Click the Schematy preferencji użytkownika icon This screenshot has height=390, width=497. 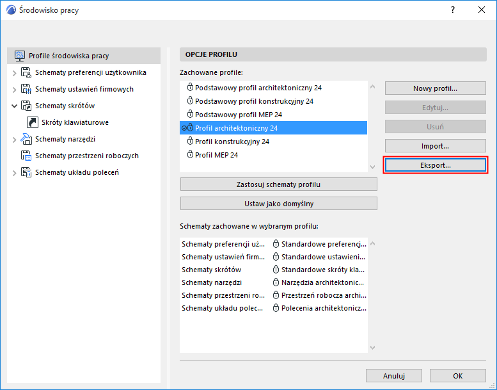coord(26,72)
